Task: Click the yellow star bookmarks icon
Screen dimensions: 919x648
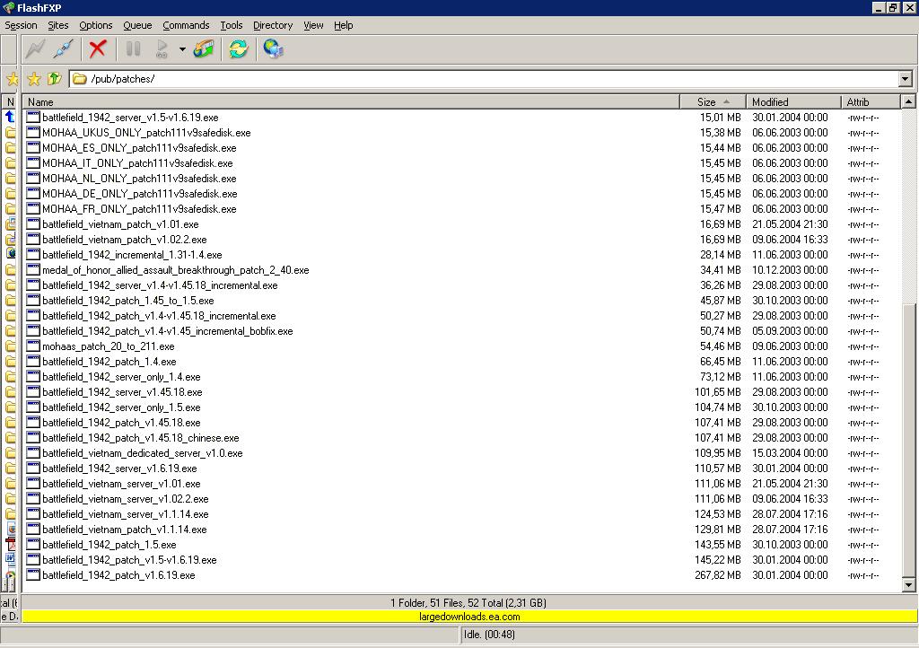Action: pos(34,78)
